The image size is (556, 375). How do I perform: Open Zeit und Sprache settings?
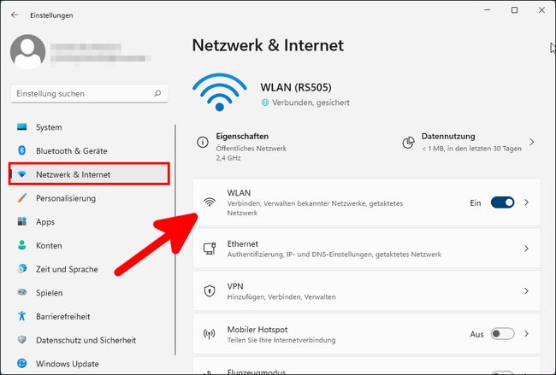pyautogui.click(x=89, y=269)
